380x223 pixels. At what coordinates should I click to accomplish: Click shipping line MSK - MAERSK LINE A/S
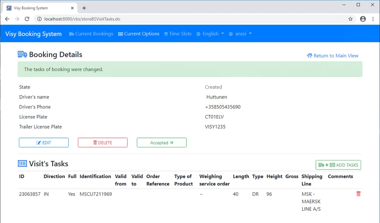click(x=311, y=202)
